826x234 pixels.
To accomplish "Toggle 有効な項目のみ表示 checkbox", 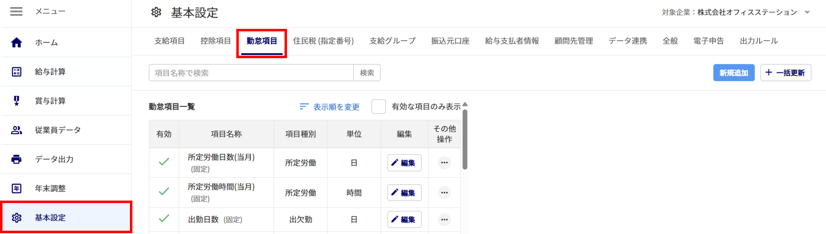I will pyautogui.click(x=379, y=106).
